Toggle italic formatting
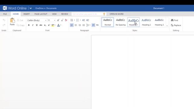This screenshot has width=194, height=109. pyautogui.click(x=33, y=25)
